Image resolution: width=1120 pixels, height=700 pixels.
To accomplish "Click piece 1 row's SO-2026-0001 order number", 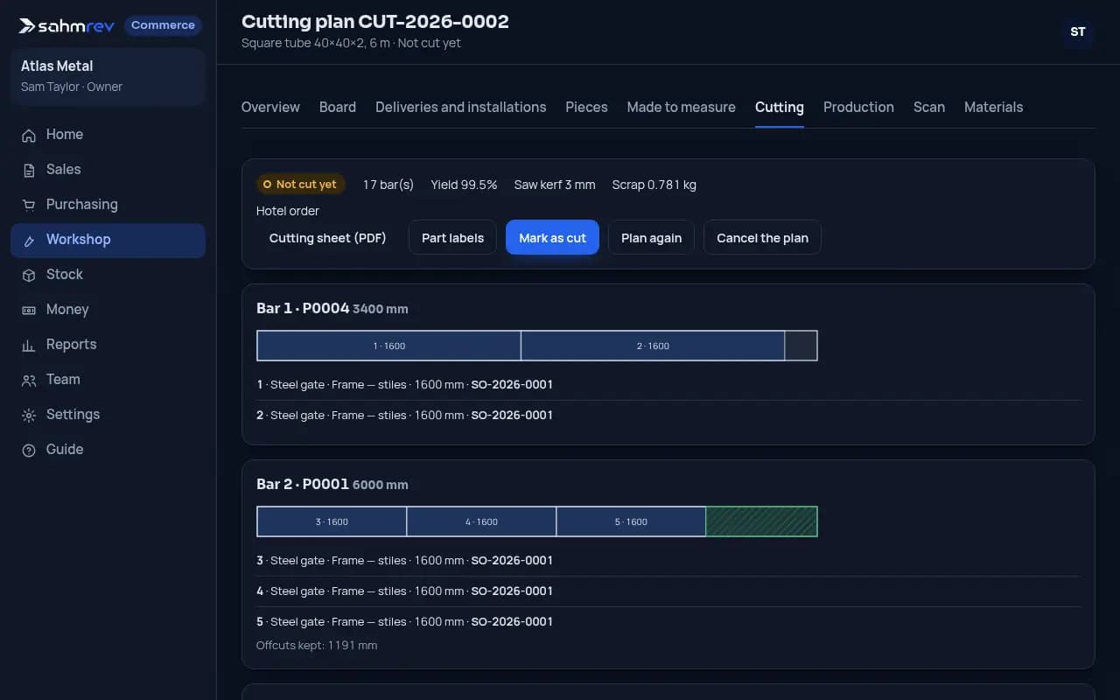I will click(512, 384).
